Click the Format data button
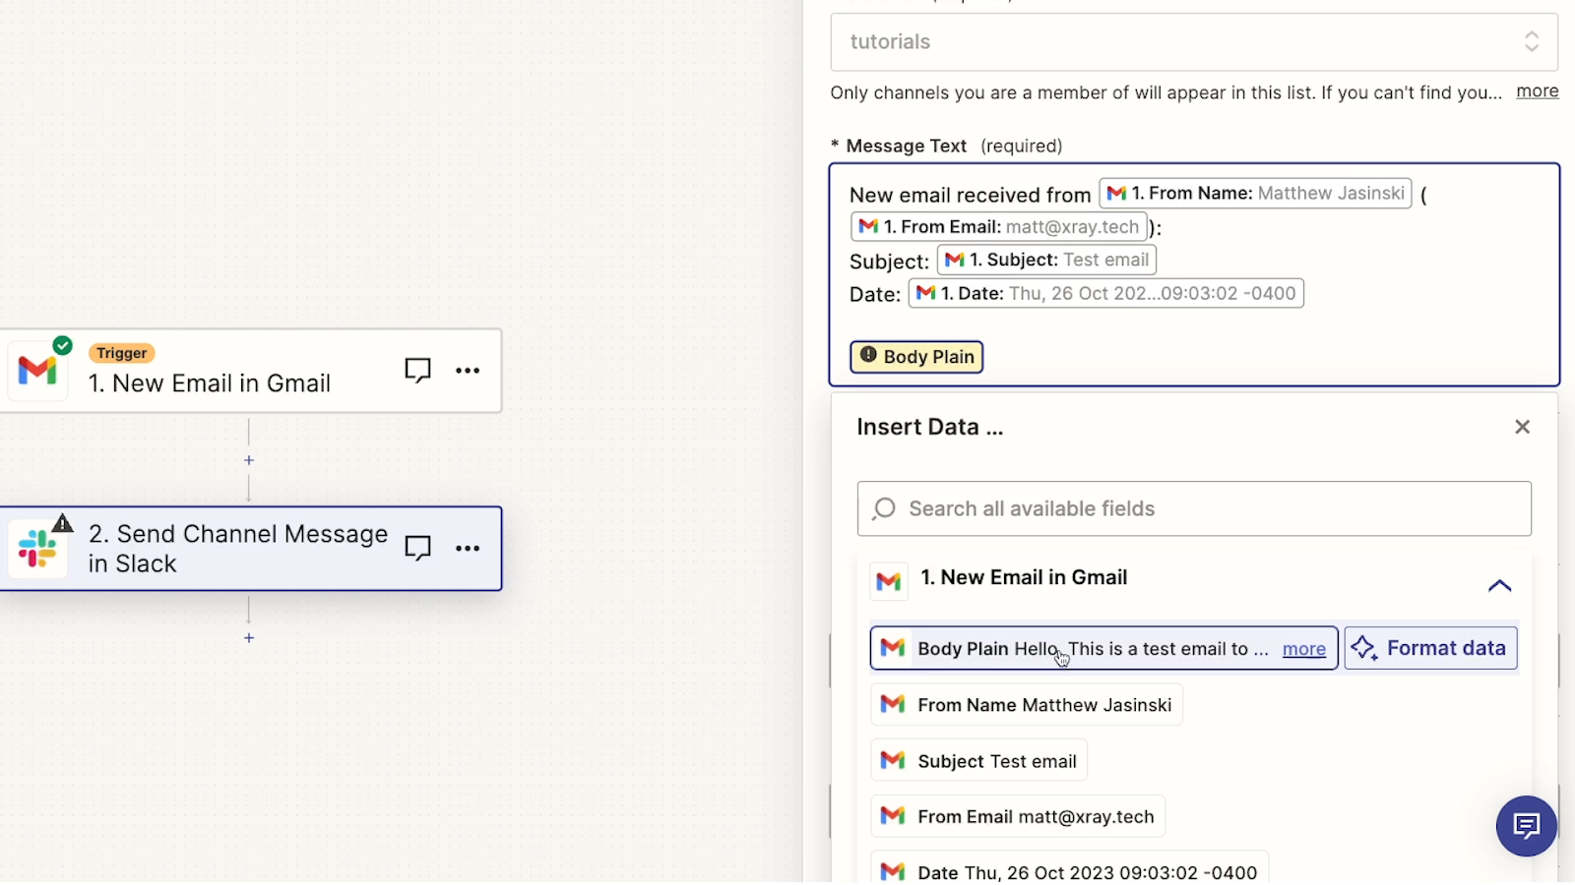Viewport: 1575px width, 885px height. point(1430,648)
